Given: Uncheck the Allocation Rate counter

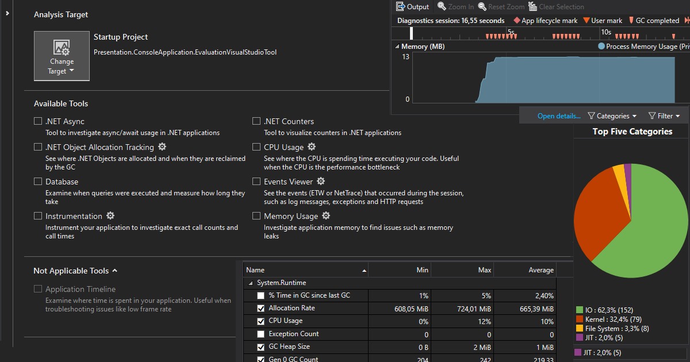Looking at the screenshot, I should (261, 309).
